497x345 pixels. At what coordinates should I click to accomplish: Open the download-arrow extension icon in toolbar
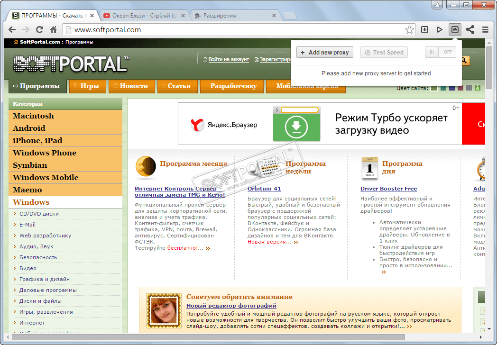424,30
